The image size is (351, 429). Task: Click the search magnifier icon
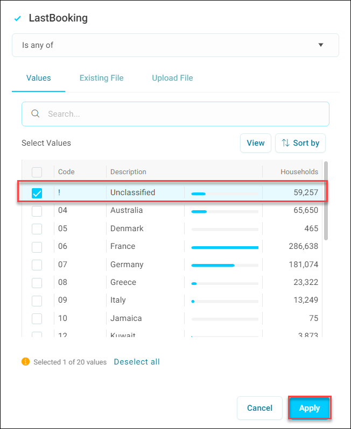36,113
